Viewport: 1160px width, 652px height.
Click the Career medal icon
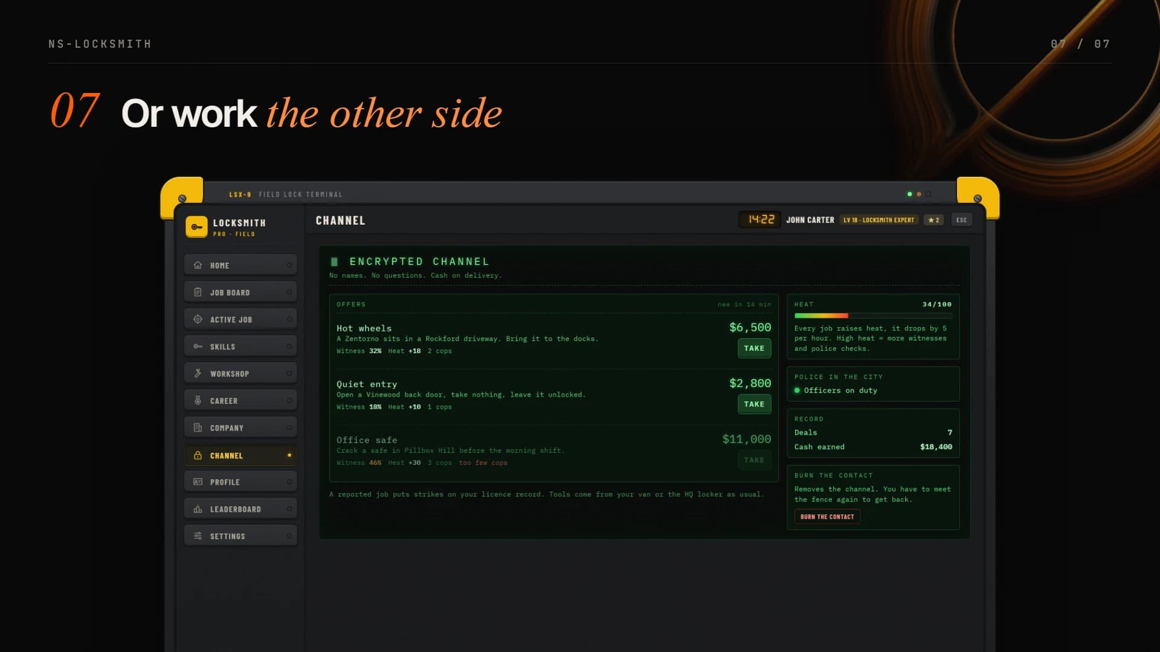tap(198, 400)
